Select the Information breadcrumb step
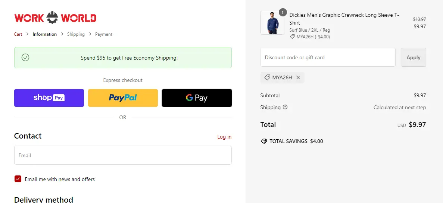 point(44,34)
